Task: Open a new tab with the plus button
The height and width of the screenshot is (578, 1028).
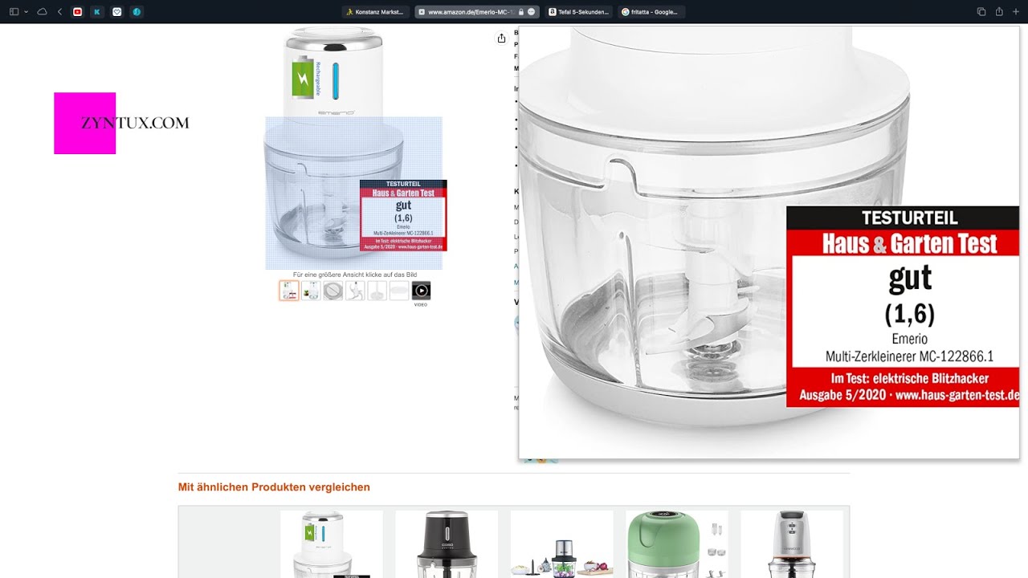Action: [x=1018, y=12]
